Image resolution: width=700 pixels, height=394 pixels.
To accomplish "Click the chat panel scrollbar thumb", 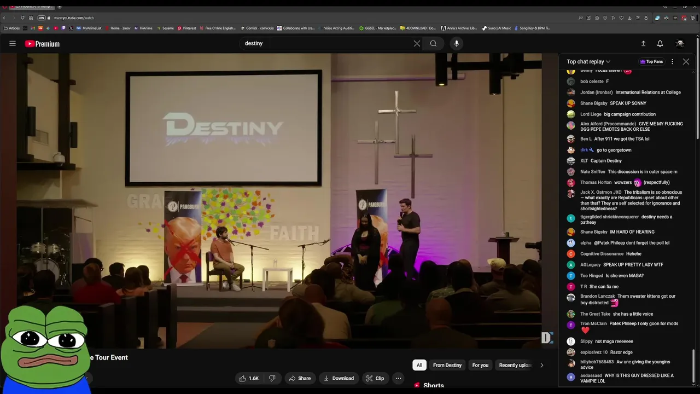I will coord(695,365).
